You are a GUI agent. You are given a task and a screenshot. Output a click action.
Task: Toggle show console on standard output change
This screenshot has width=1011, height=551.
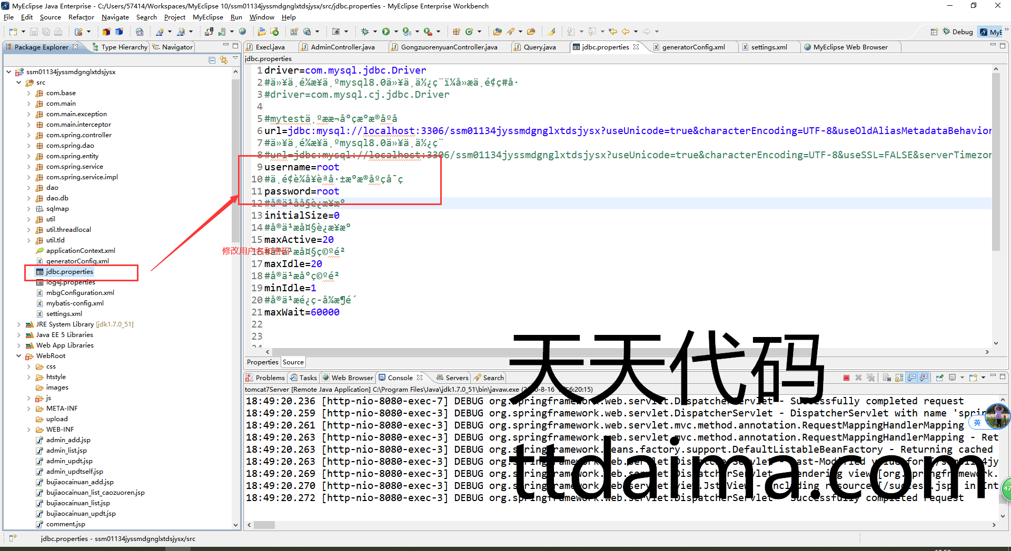coord(911,377)
